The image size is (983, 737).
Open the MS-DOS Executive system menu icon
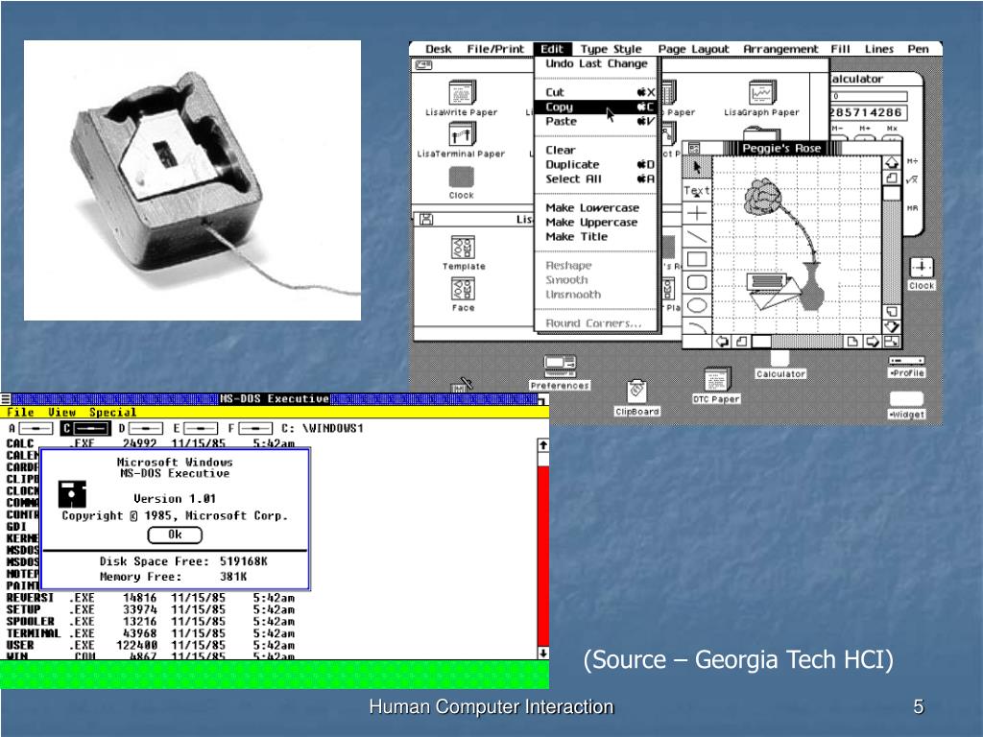click(6, 398)
